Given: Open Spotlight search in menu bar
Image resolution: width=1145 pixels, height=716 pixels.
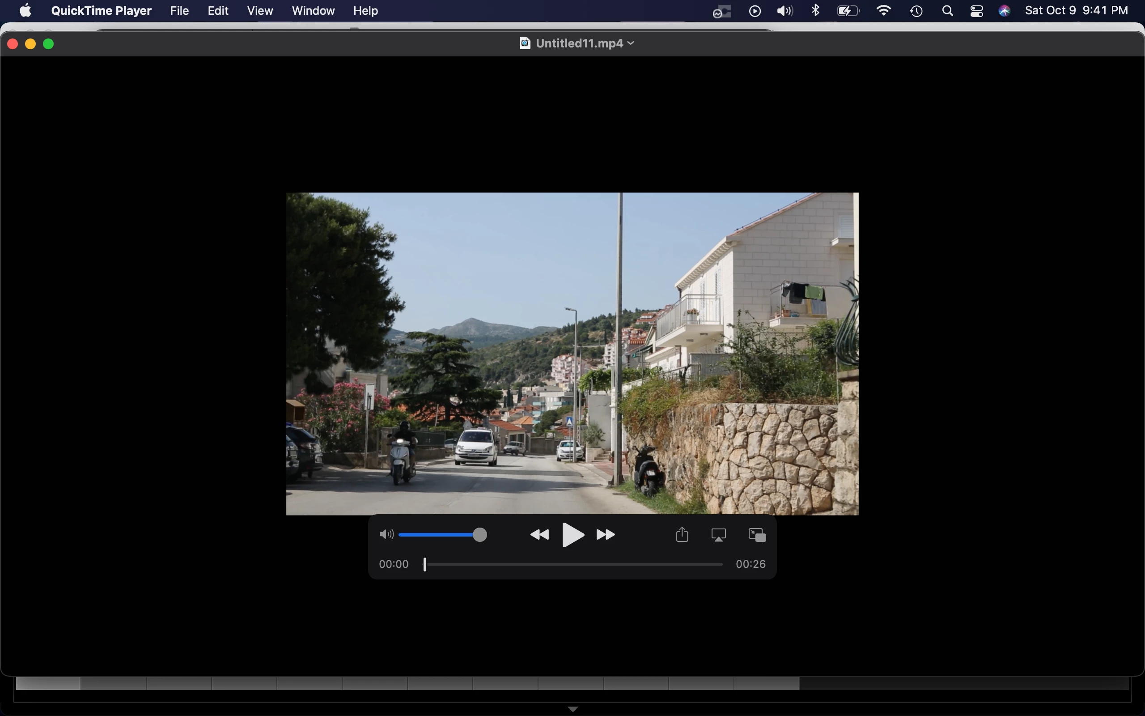Looking at the screenshot, I should click(947, 11).
